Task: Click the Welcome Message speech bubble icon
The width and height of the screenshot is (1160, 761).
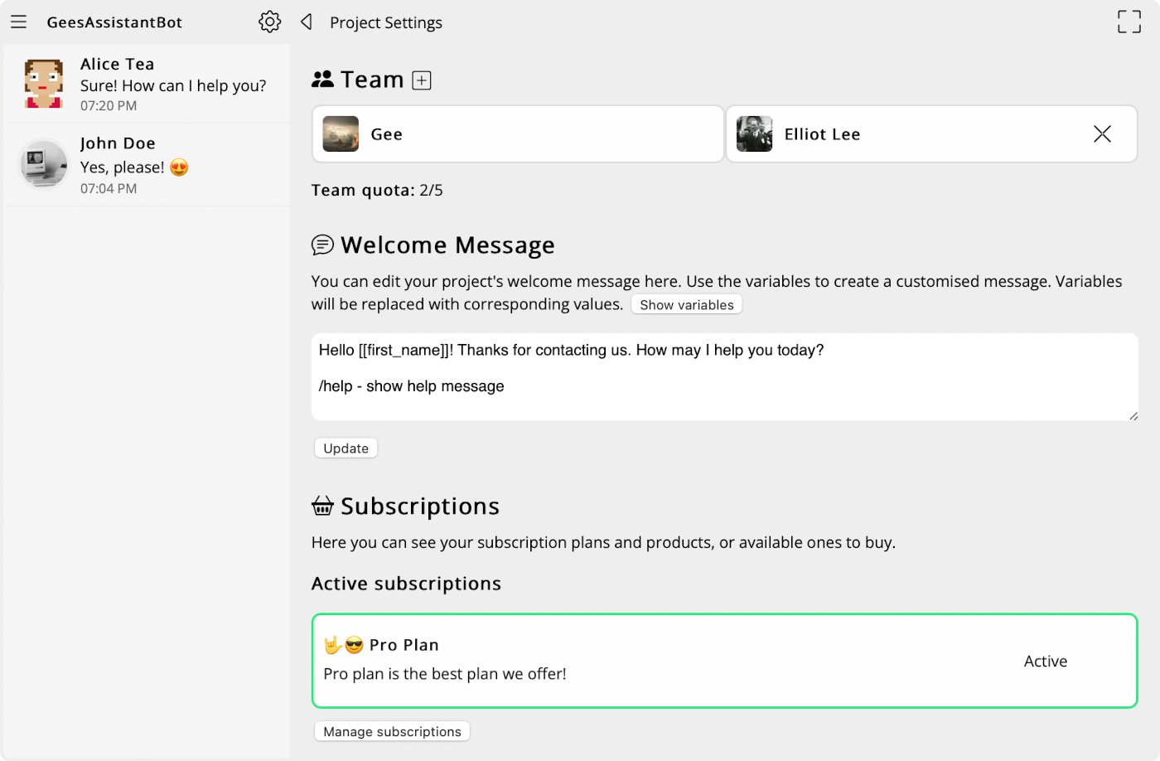Action: pos(322,245)
